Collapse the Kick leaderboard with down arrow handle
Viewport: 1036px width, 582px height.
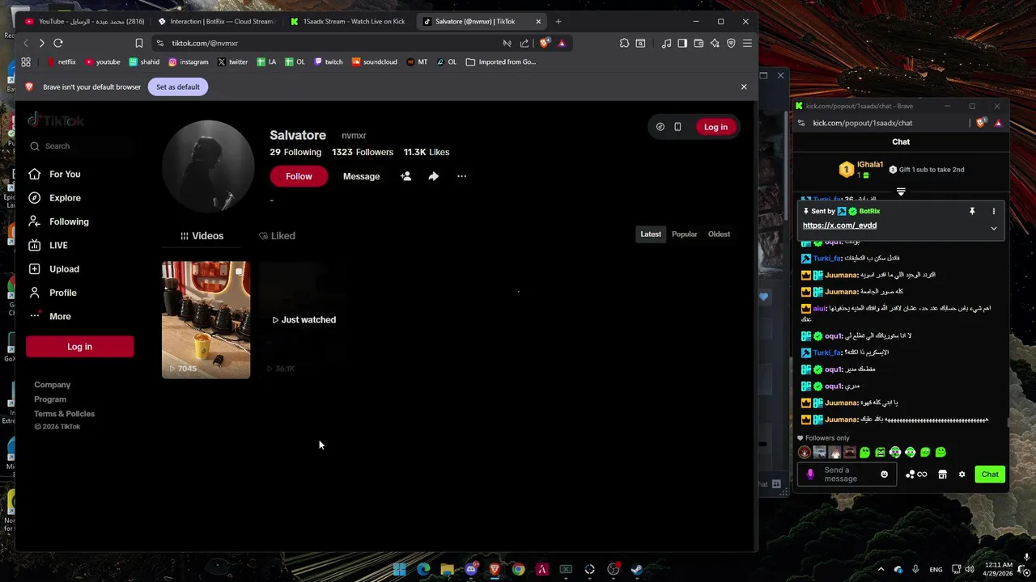point(901,192)
